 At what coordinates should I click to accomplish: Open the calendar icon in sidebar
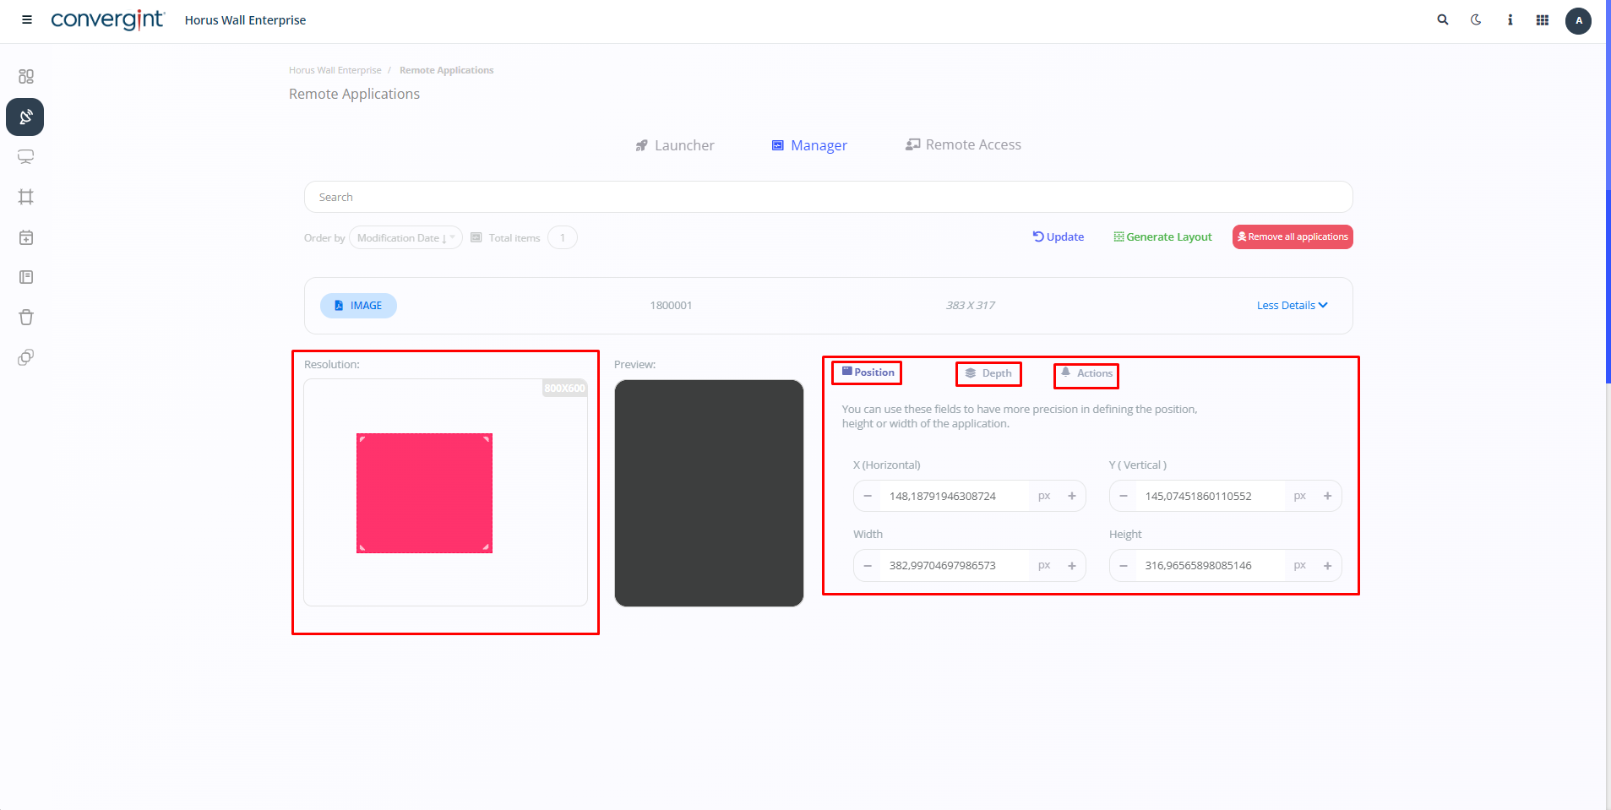point(26,237)
